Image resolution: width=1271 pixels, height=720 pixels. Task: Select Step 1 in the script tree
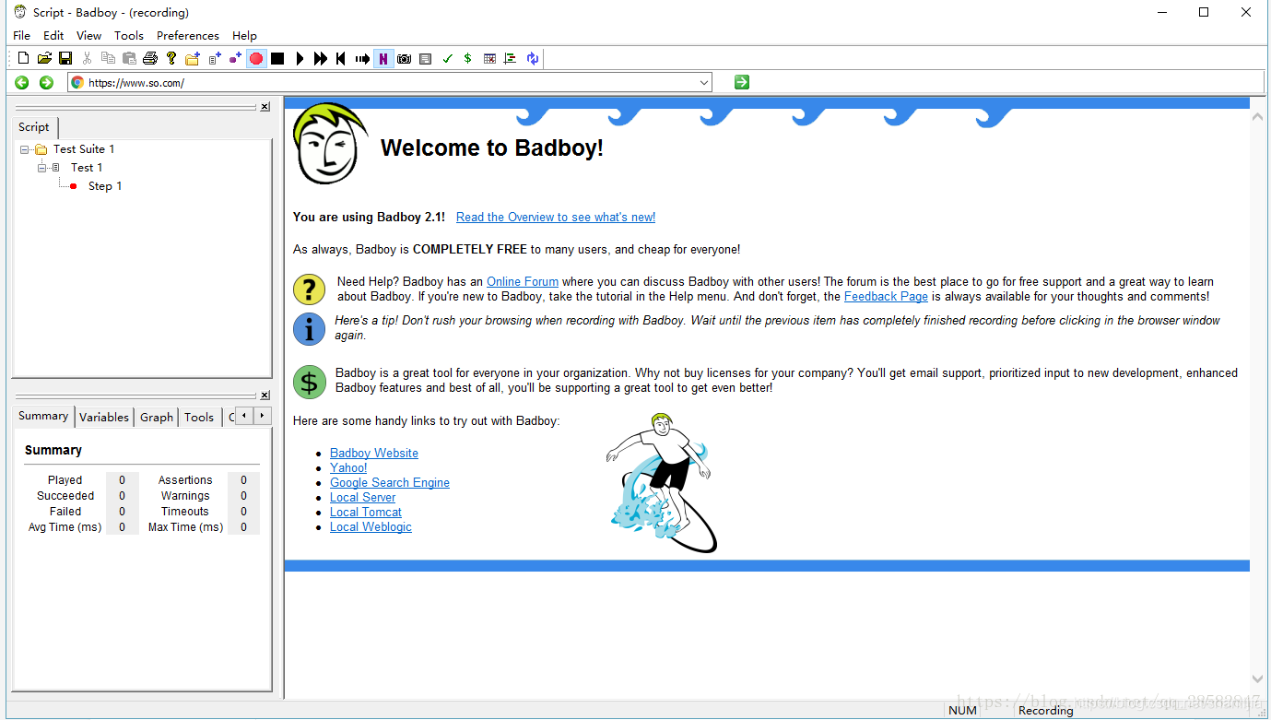click(105, 185)
